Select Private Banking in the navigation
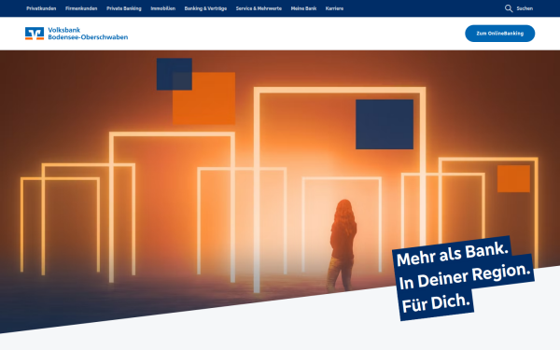Viewport: 560px width, 350px height. point(124,8)
